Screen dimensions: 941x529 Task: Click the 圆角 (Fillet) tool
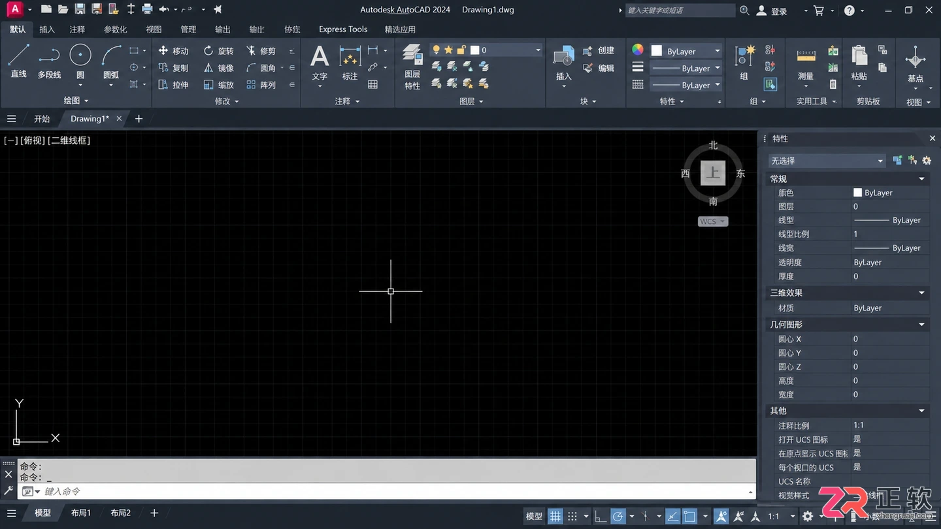[261, 68]
